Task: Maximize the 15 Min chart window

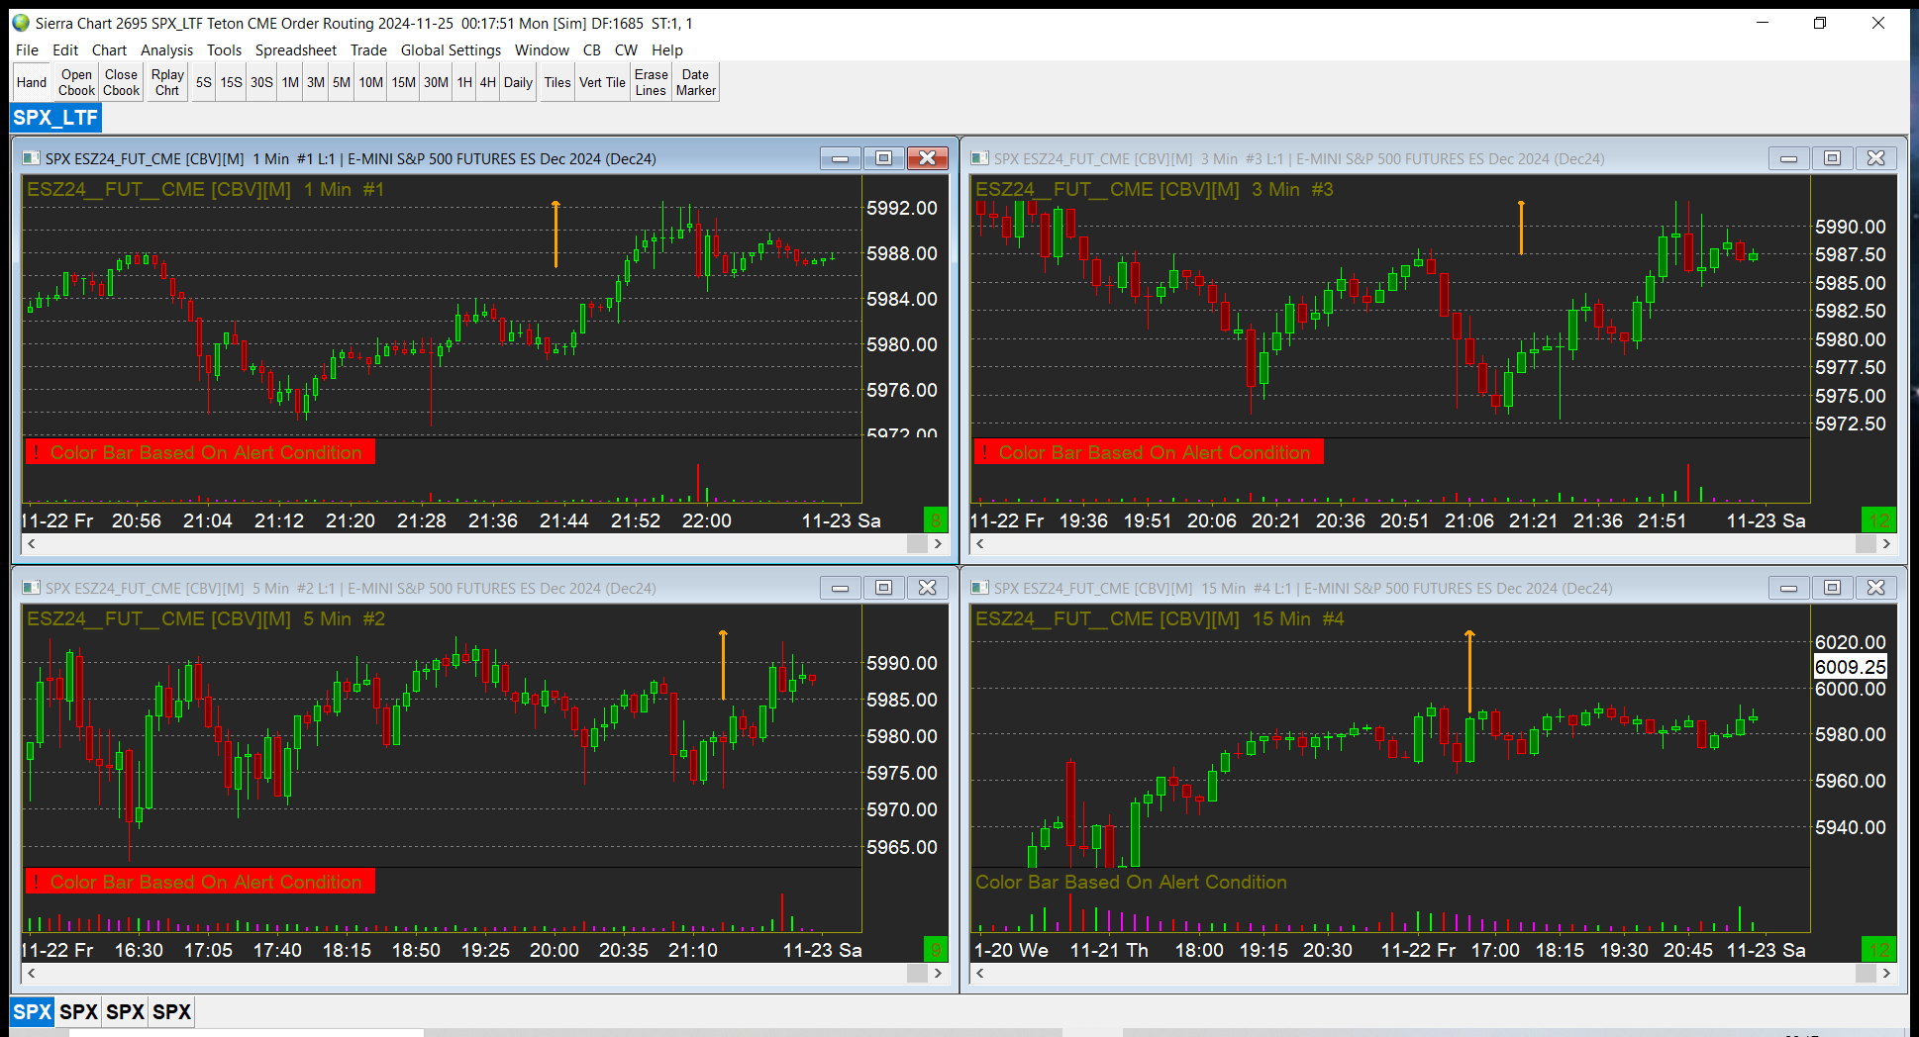Action: 1832,588
